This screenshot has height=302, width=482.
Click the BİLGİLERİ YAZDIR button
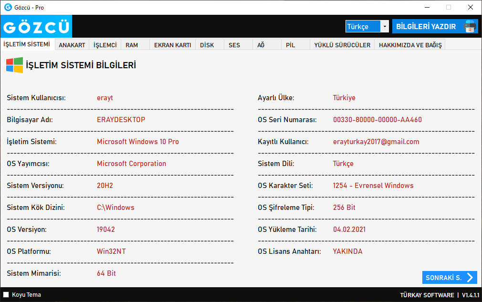tap(435, 26)
